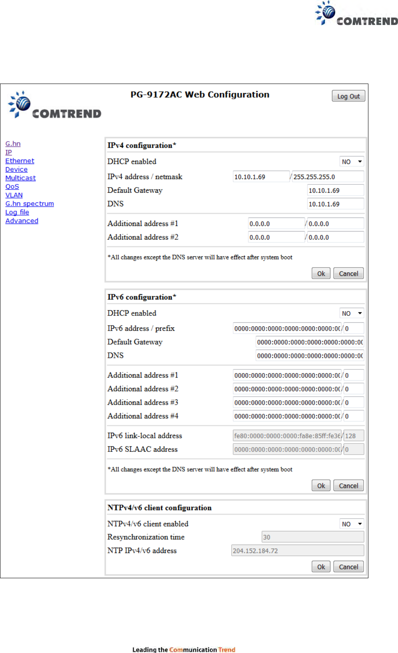
Task: Click the IPv6 address input field
Action: 287,328
